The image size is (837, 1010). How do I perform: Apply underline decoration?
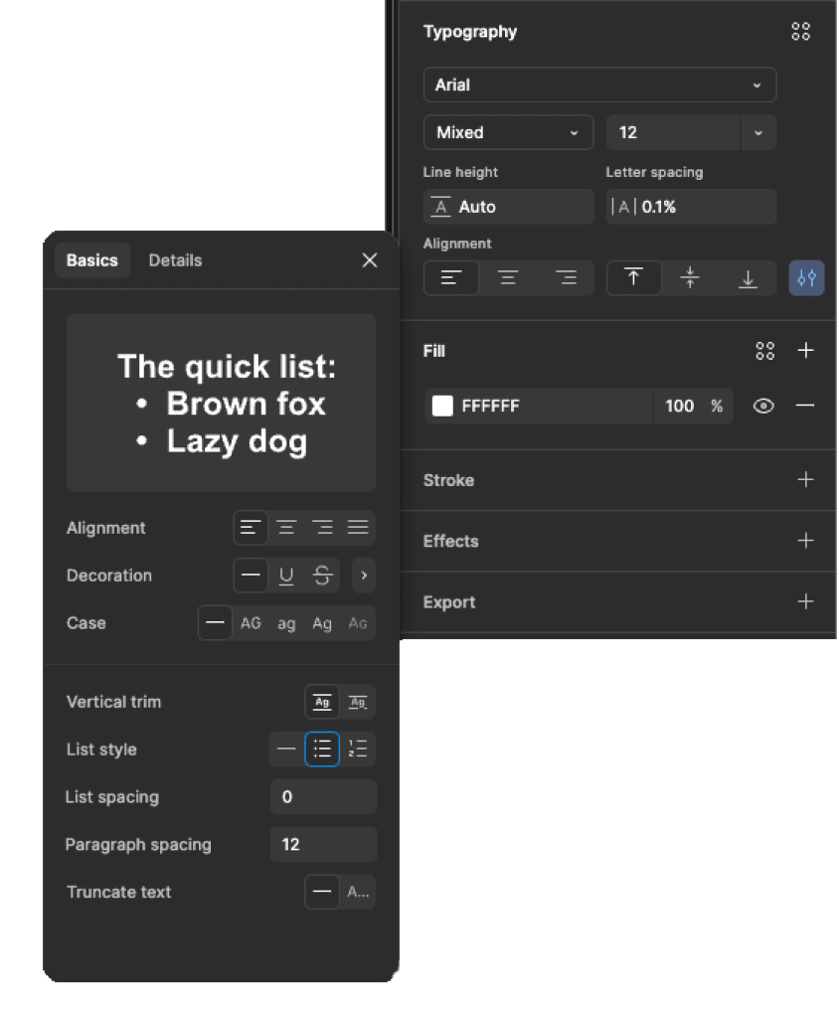click(x=286, y=576)
